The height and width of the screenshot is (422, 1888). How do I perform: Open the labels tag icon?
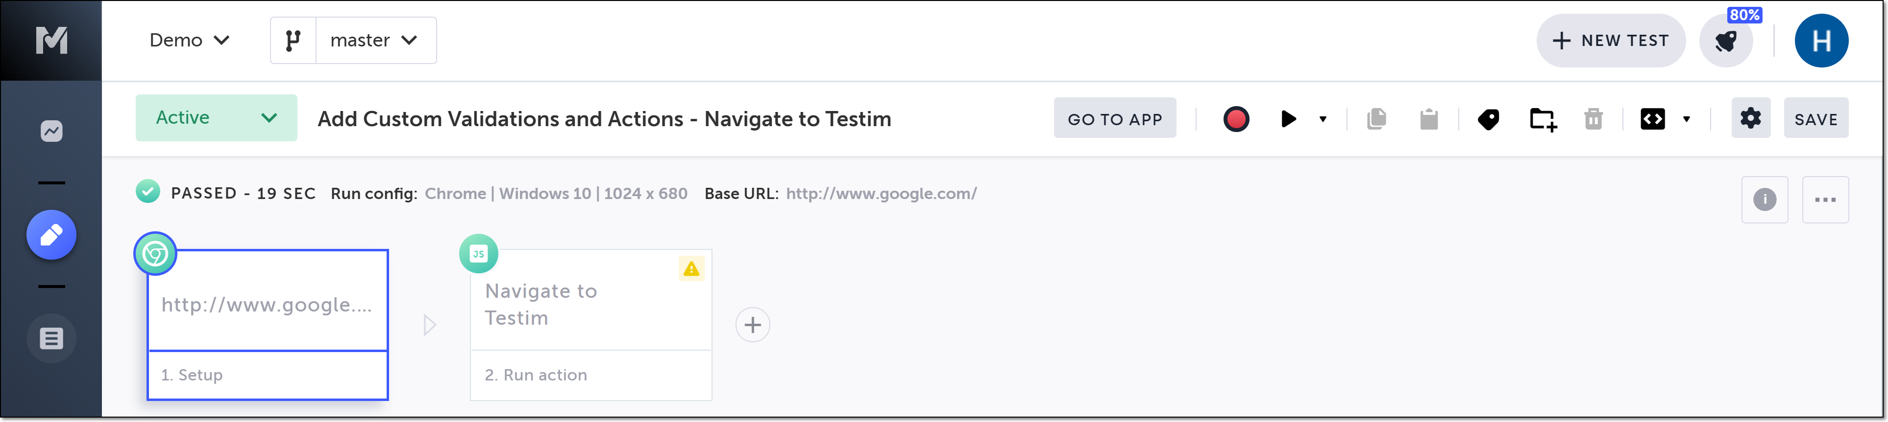1488,119
